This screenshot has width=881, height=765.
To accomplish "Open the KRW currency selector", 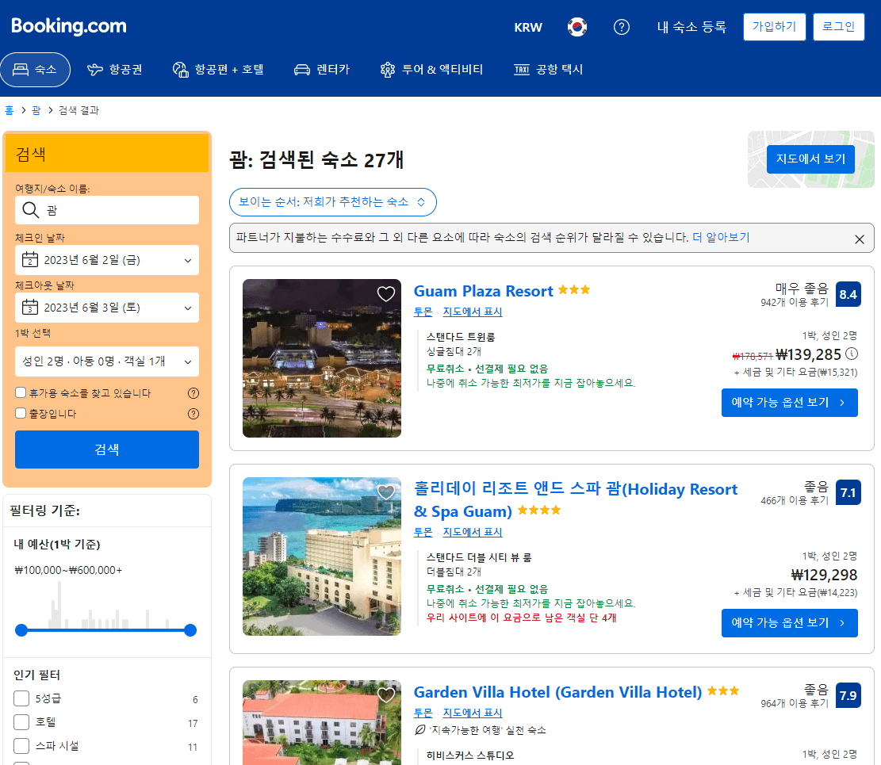I will tap(528, 27).
